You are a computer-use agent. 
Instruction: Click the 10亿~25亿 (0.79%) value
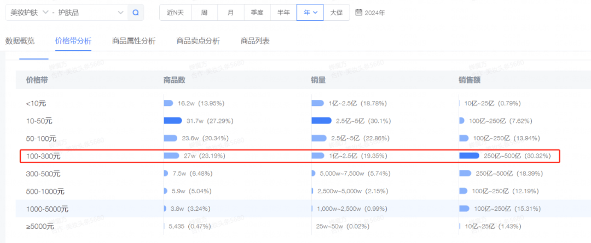pos(493,103)
